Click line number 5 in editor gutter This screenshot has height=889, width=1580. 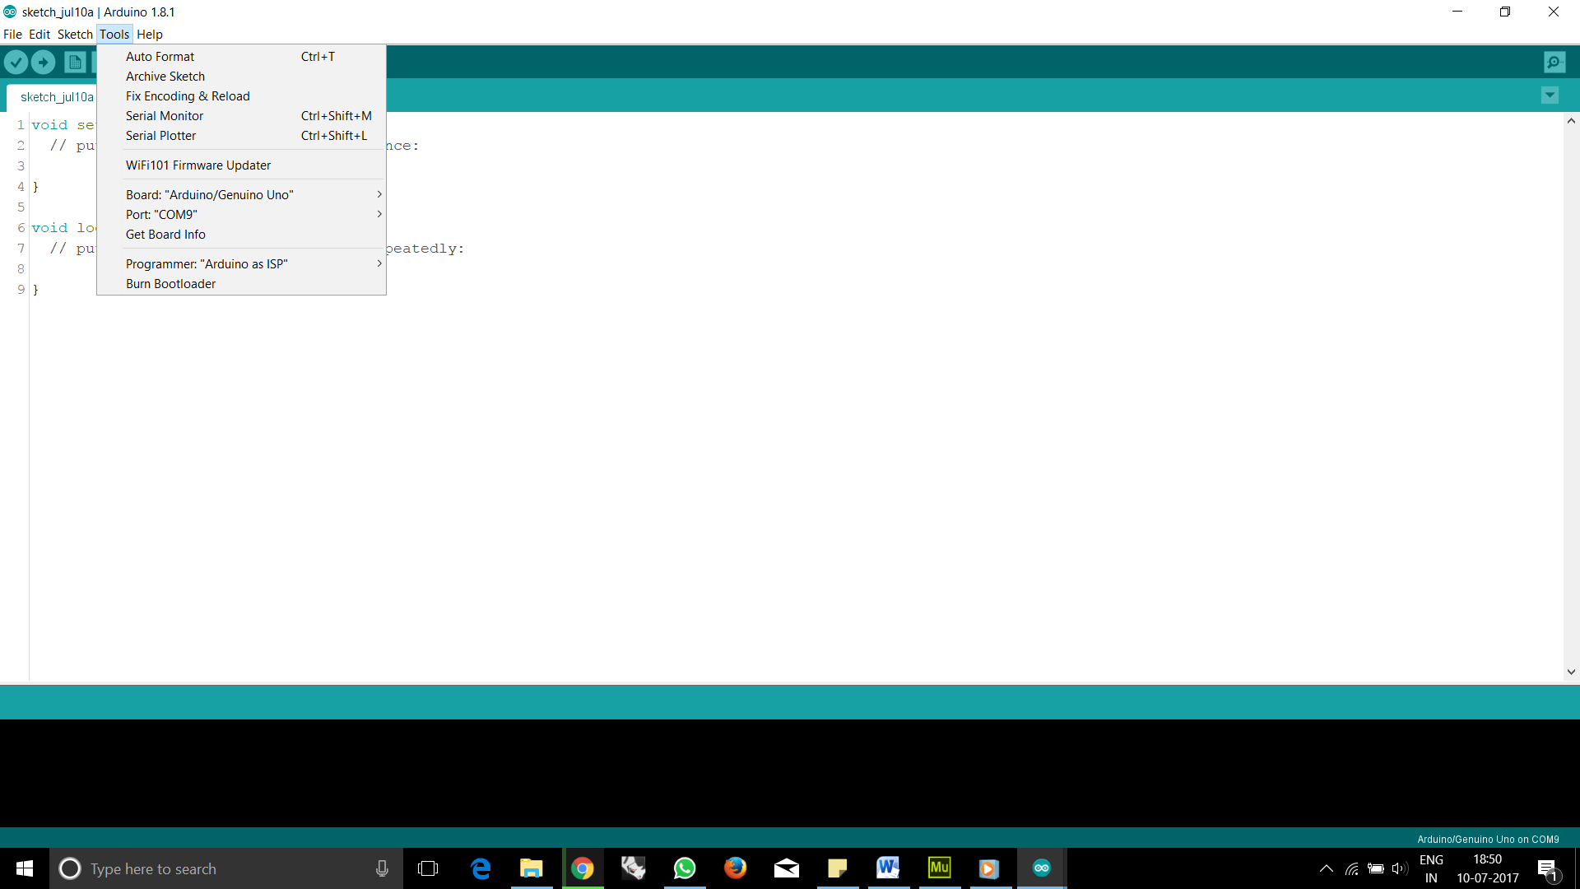[x=21, y=207]
